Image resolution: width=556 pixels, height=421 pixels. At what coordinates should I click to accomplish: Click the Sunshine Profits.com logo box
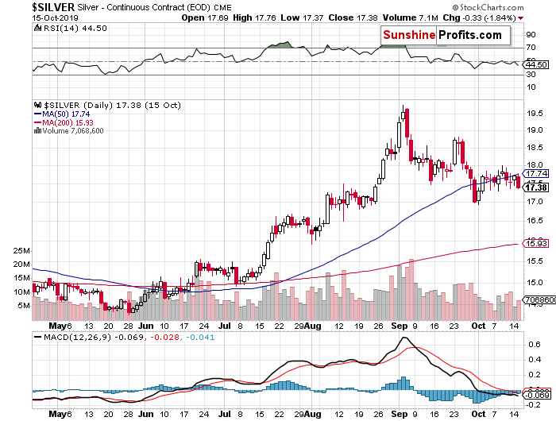(446, 35)
